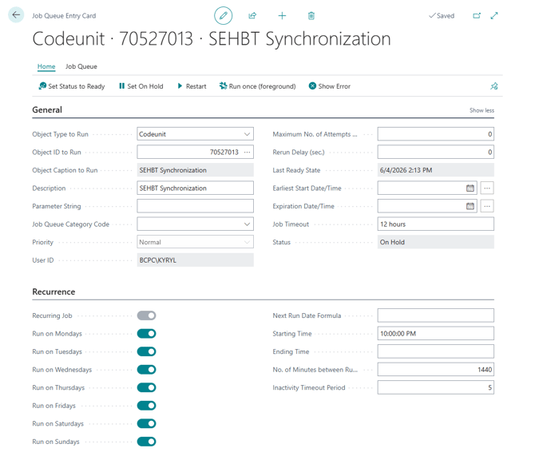
Task: Open Earliest Start Date/Time calendar picker
Action: click(470, 188)
